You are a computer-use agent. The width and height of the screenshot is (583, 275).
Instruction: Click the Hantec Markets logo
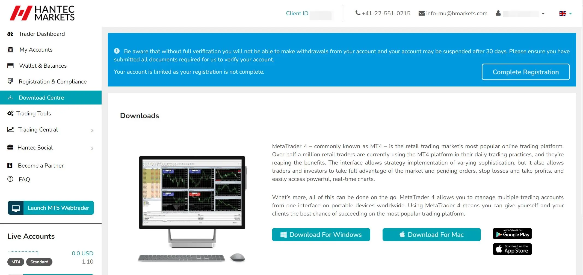tap(42, 13)
